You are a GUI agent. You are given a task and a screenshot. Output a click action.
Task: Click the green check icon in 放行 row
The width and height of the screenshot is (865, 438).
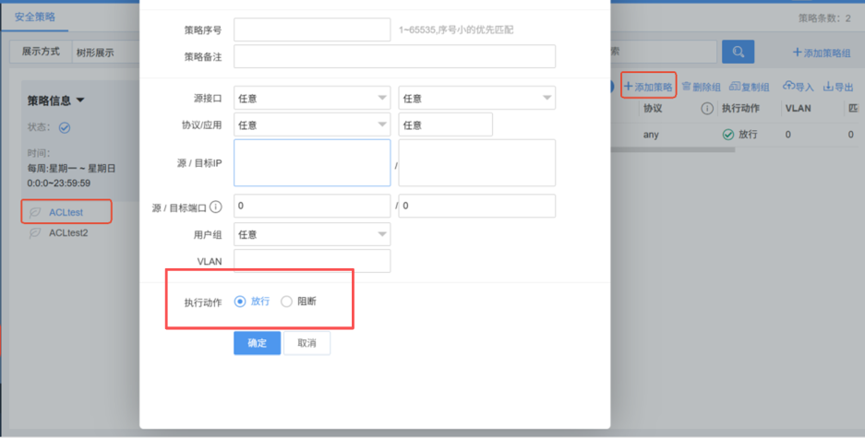pos(728,135)
